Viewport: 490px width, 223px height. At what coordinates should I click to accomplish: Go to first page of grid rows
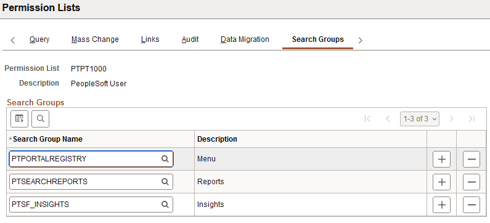[x=367, y=119]
